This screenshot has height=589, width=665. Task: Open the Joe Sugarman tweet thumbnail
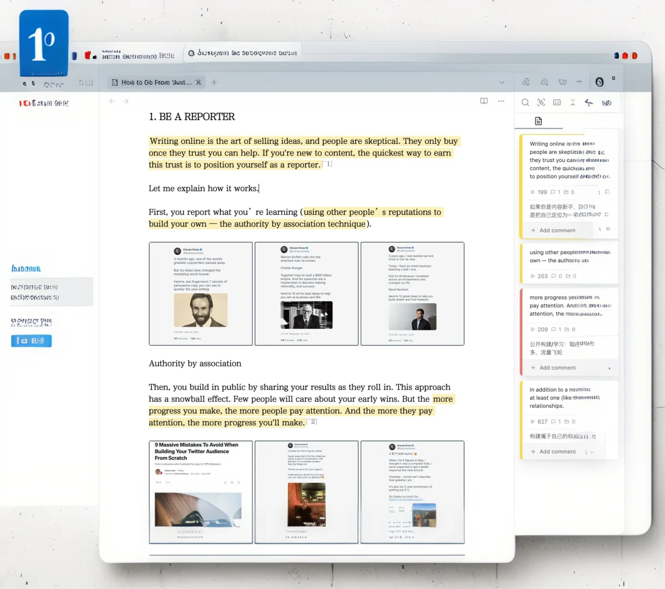click(x=201, y=294)
